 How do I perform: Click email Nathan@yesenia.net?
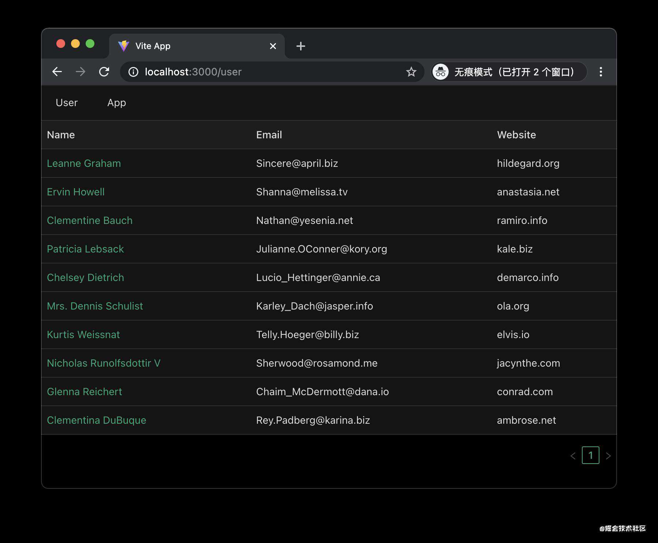tap(304, 221)
